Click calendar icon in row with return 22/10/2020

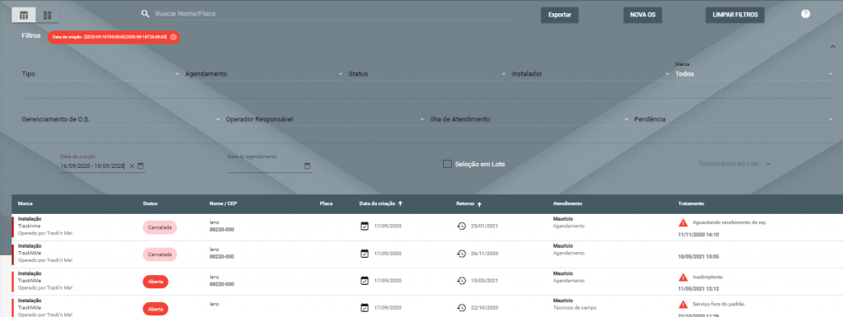coord(365,308)
